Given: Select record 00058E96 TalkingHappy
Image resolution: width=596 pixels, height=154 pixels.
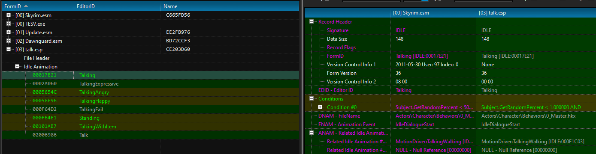Looking at the screenshot, I should [150, 101].
